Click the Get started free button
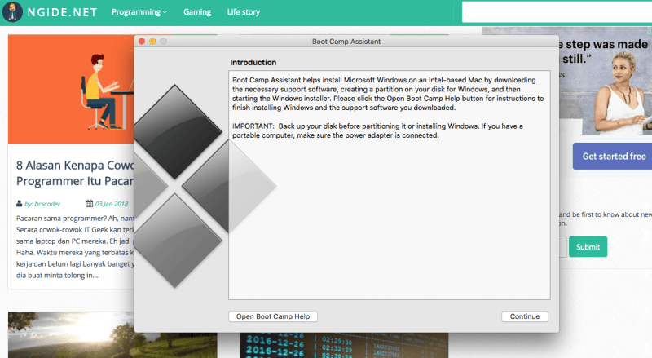The height and width of the screenshot is (358, 652). 613,156
